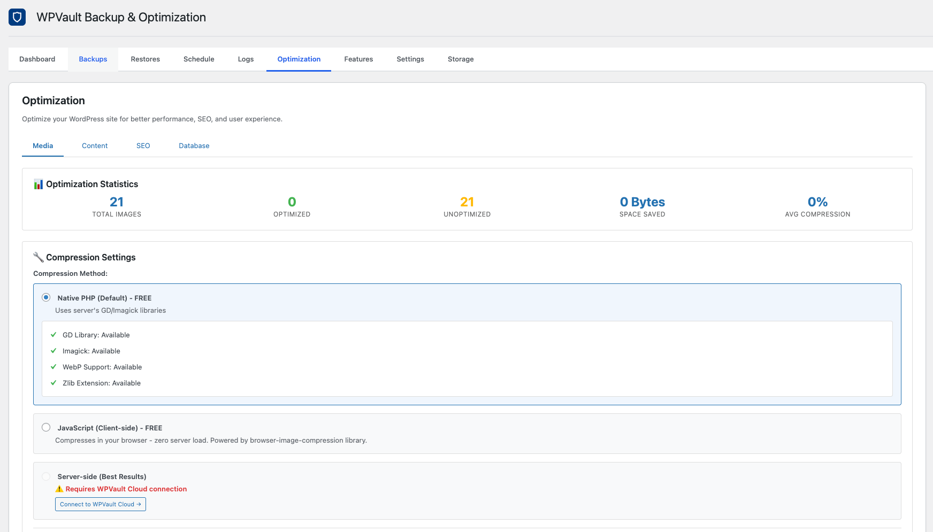This screenshot has height=532, width=933.
Task: Click the 0% Avg Compression statistic
Action: coord(817,207)
